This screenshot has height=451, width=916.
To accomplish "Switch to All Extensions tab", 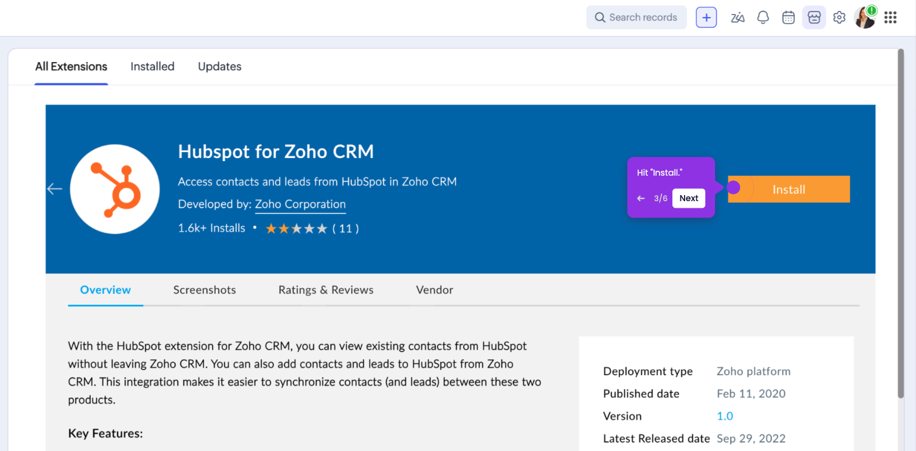I will [71, 67].
